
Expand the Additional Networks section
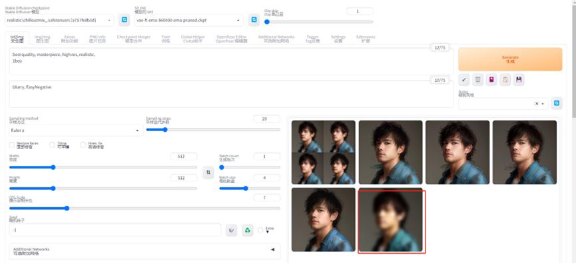(144, 251)
